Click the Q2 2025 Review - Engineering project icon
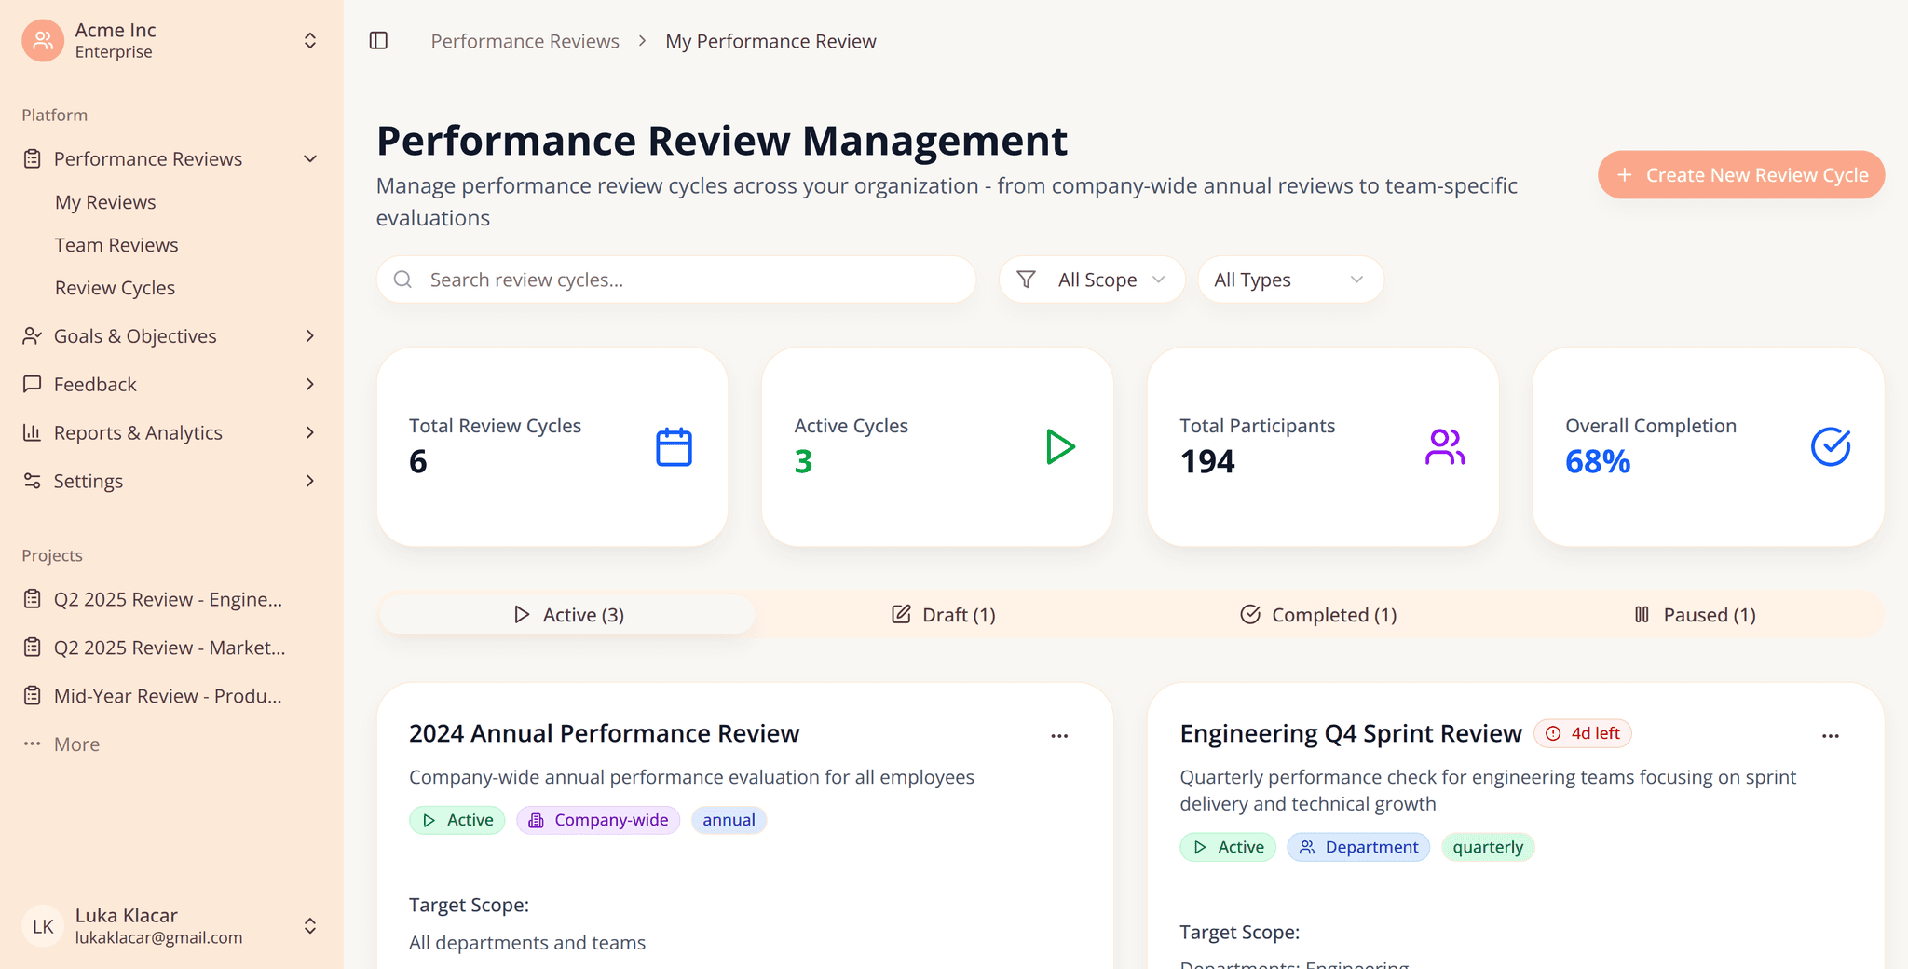The height and width of the screenshot is (969, 1908). click(x=33, y=599)
